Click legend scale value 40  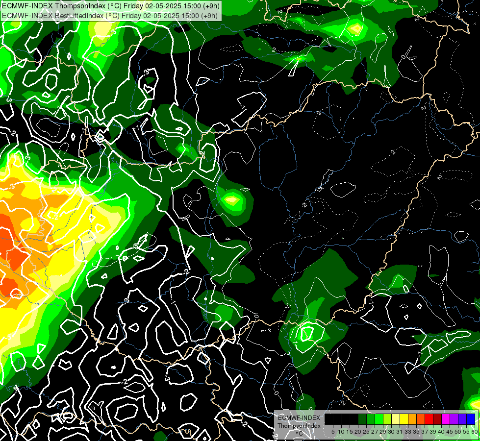click(x=441, y=432)
